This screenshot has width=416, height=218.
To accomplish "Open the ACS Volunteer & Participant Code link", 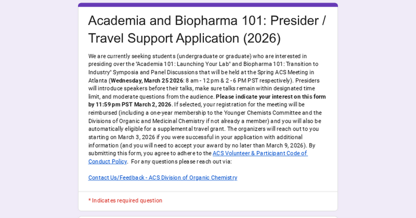I will coord(260,153).
